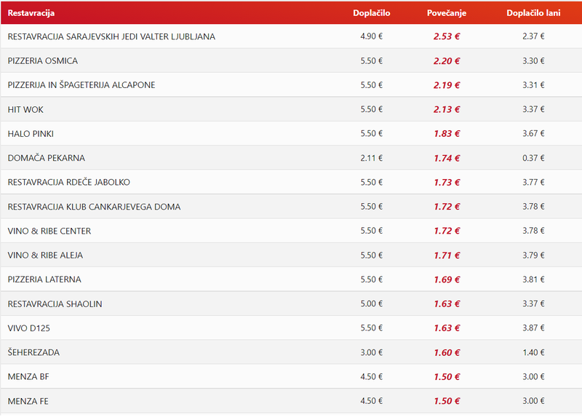The width and height of the screenshot is (582, 420).
Task: Click the 3.79 € last-year value
Action: click(533, 255)
